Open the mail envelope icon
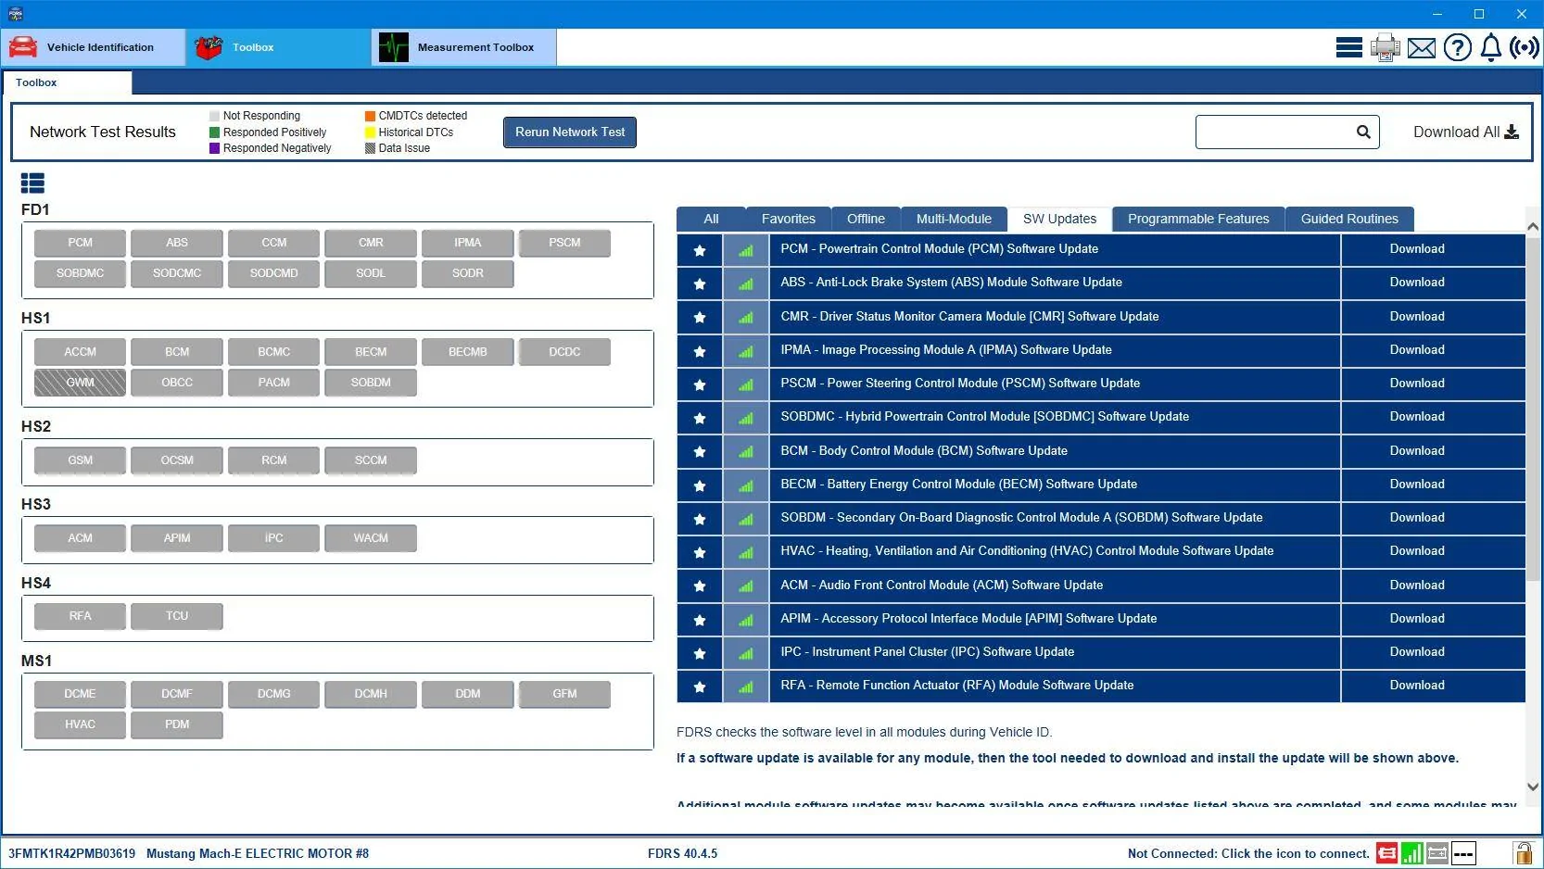Image resolution: width=1544 pixels, height=869 pixels. point(1422,47)
